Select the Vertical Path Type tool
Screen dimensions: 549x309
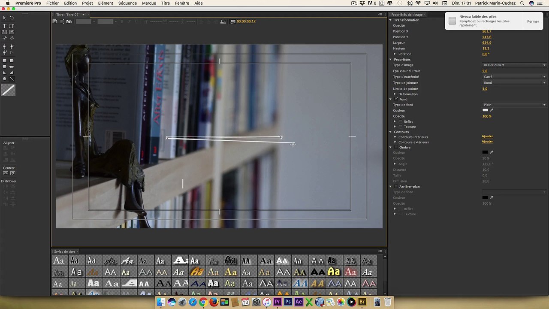pyautogui.click(x=12, y=38)
